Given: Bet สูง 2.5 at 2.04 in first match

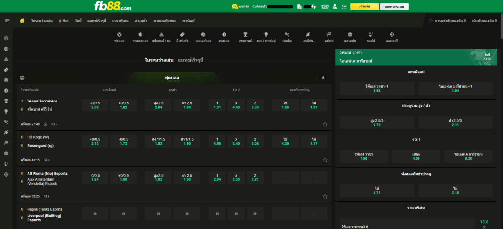Looking at the screenshot, I should click(x=159, y=105).
